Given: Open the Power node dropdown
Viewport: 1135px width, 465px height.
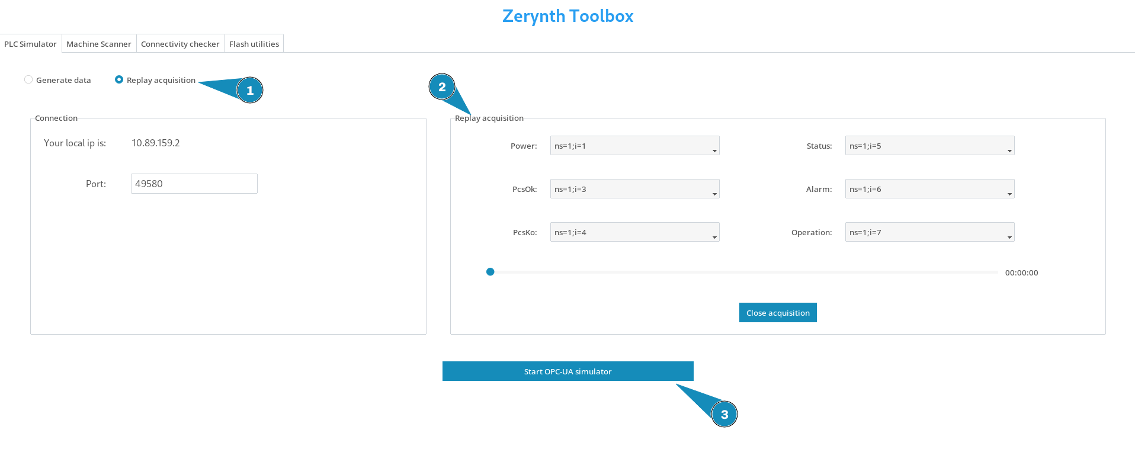Looking at the screenshot, I should click(634, 146).
